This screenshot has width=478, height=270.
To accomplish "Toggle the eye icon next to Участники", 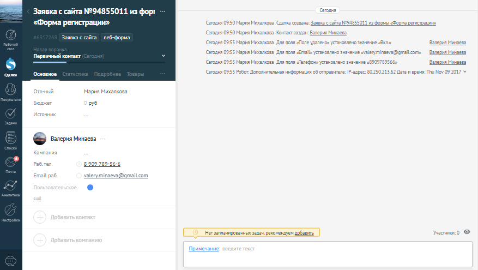I will pos(467,232).
